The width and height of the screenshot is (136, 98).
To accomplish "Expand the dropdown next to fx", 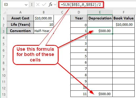I will [x=55, y=4].
